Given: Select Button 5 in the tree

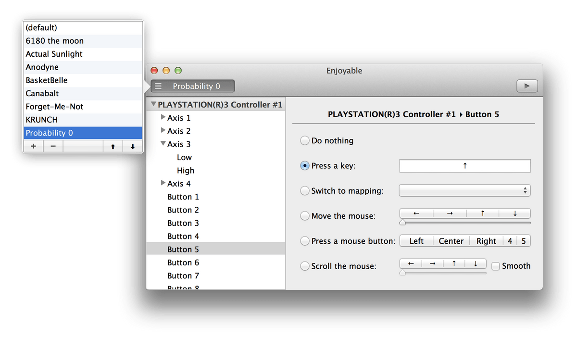Looking at the screenshot, I should (215, 249).
